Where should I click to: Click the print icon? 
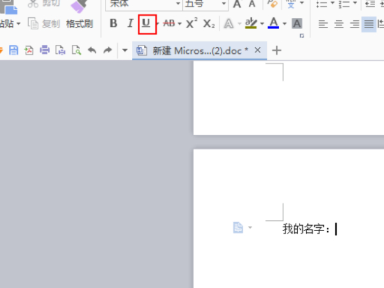click(45, 50)
